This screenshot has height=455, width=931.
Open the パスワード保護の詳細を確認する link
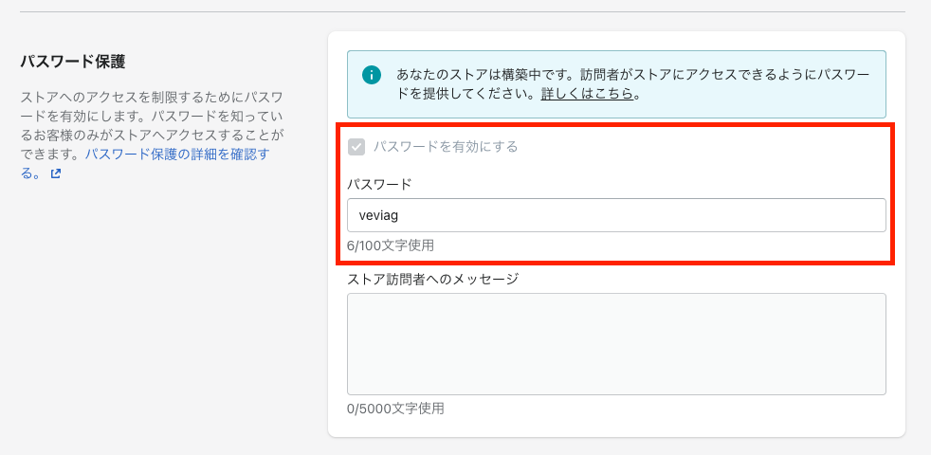point(145,165)
